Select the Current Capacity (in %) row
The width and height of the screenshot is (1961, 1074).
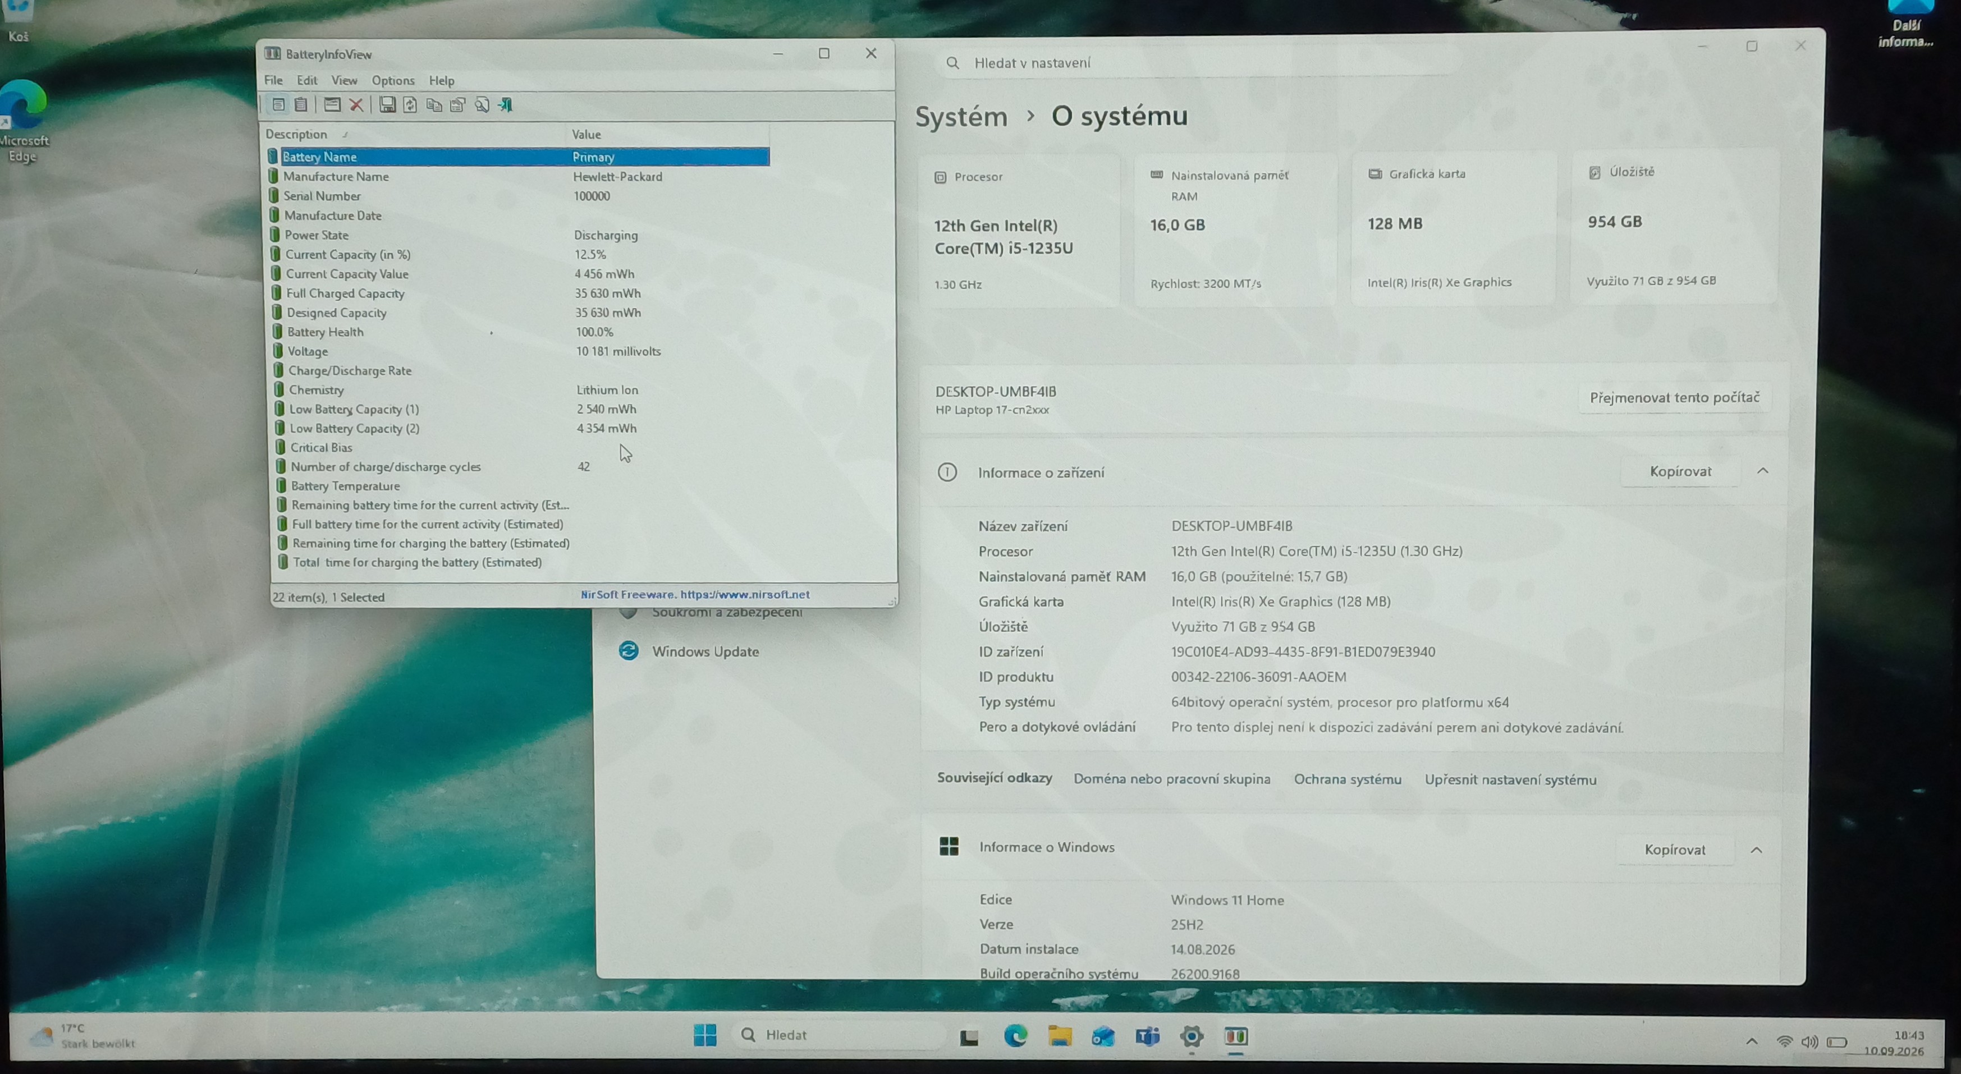(519, 254)
